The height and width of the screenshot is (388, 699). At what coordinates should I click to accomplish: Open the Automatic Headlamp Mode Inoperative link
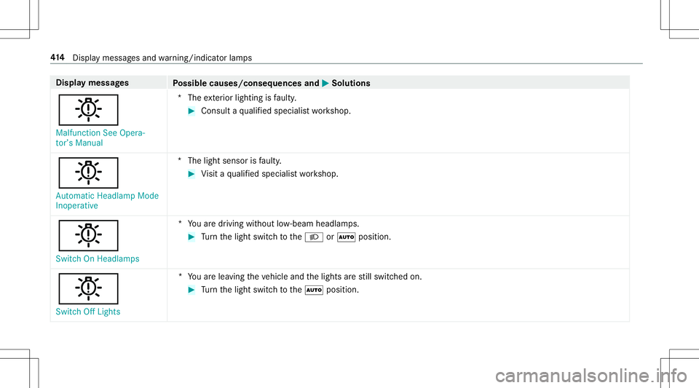[x=107, y=200]
